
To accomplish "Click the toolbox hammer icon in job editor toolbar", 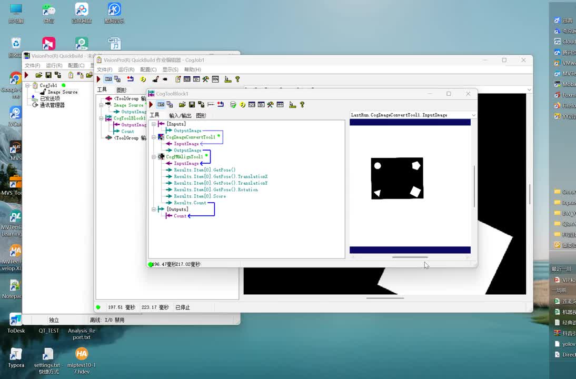I will click(206, 79).
